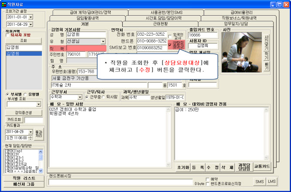Check the 상담요청대상 checkbox

[170, 45]
